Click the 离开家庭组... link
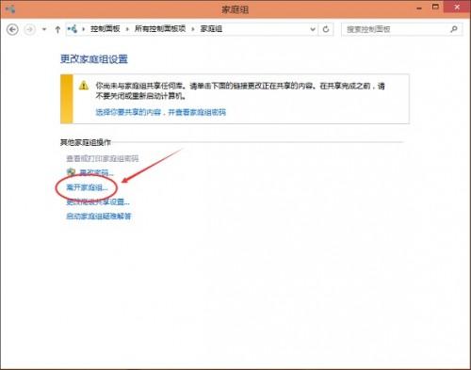 (x=87, y=187)
